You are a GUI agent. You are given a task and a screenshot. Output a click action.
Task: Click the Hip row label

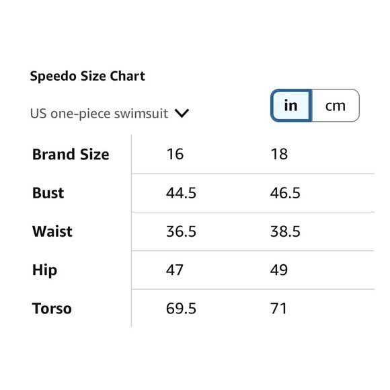pos(44,270)
